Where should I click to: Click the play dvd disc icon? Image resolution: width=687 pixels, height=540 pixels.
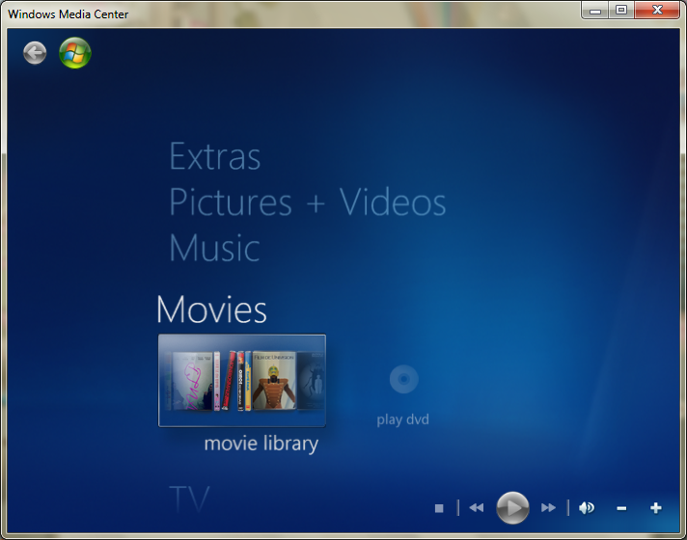[403, 380]
